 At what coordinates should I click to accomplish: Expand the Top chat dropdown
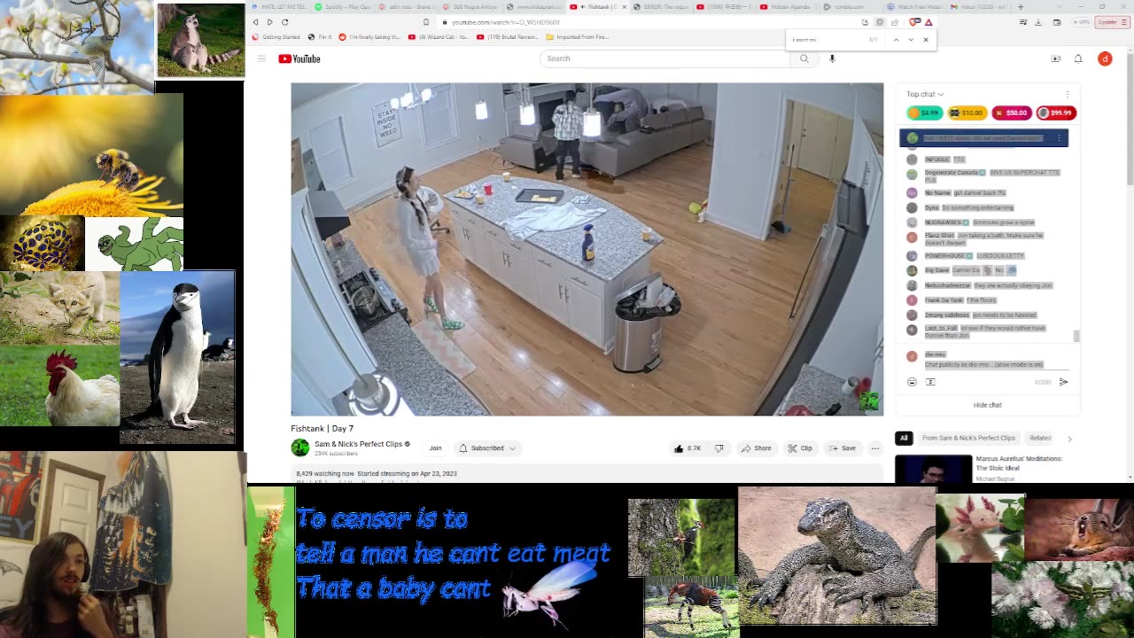(925, 94)
